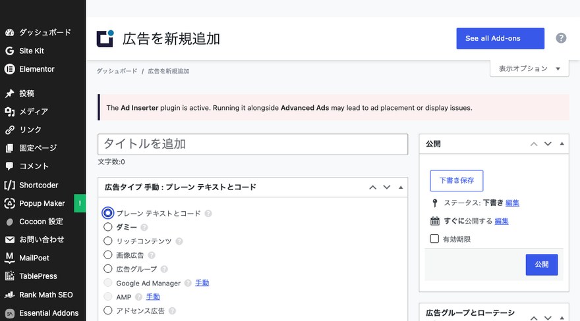This screenshot has width=580, height=321.
Task: Click the chain link icon beside リンク
Action: click(10, 130)
